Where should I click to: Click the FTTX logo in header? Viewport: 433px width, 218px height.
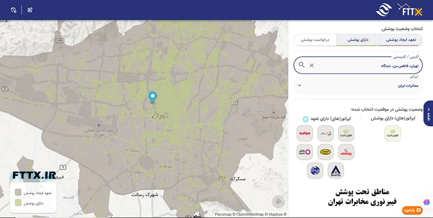(x=410, y=10)
